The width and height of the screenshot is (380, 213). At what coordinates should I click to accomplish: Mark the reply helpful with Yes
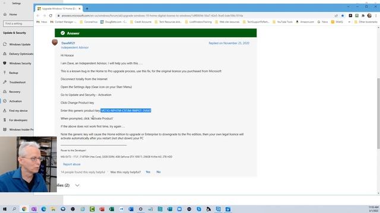148,172
